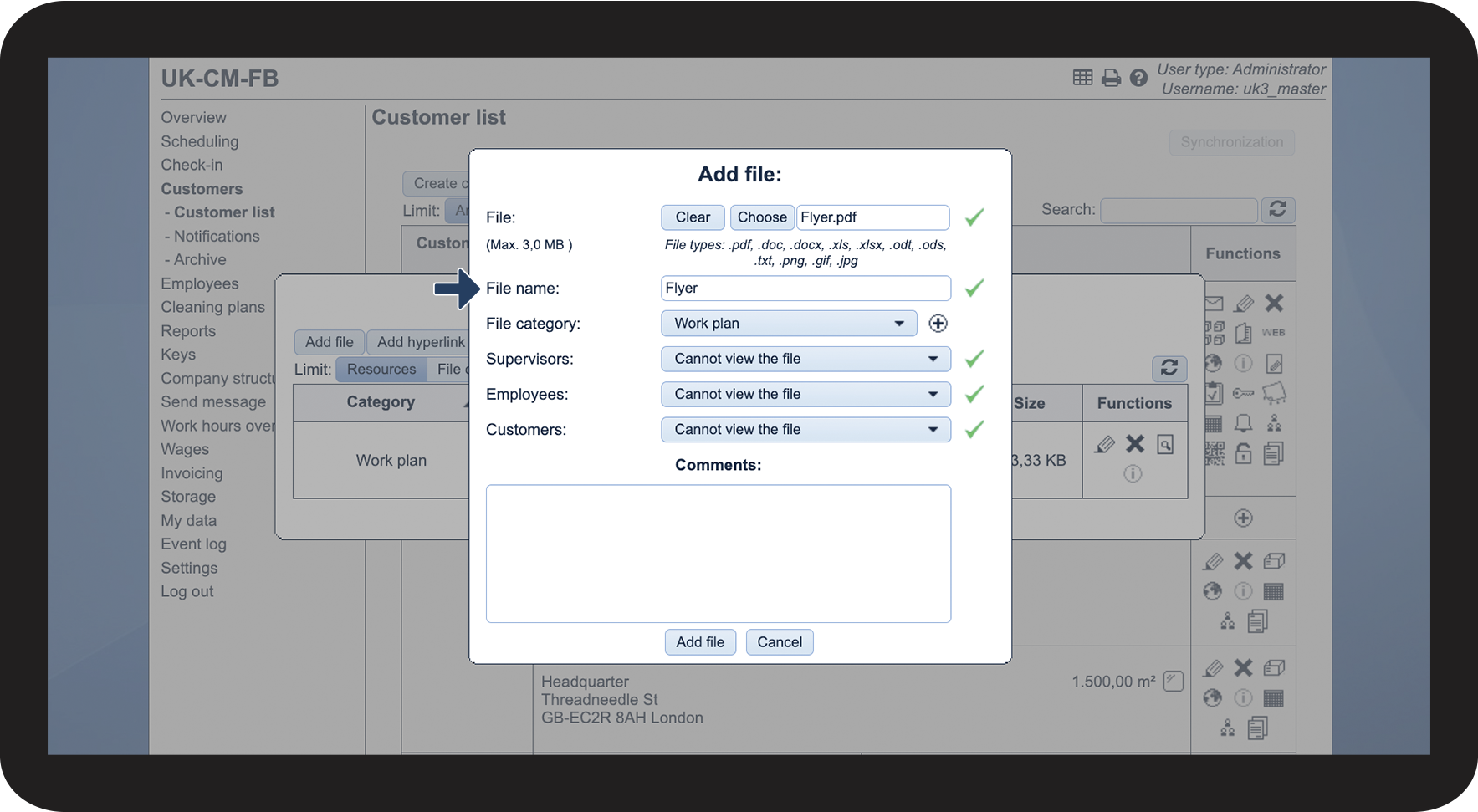Click the File name field containing Flyer
This screenshot has width=1478, height=812.
pyautogui.click(x=805, y=289)
